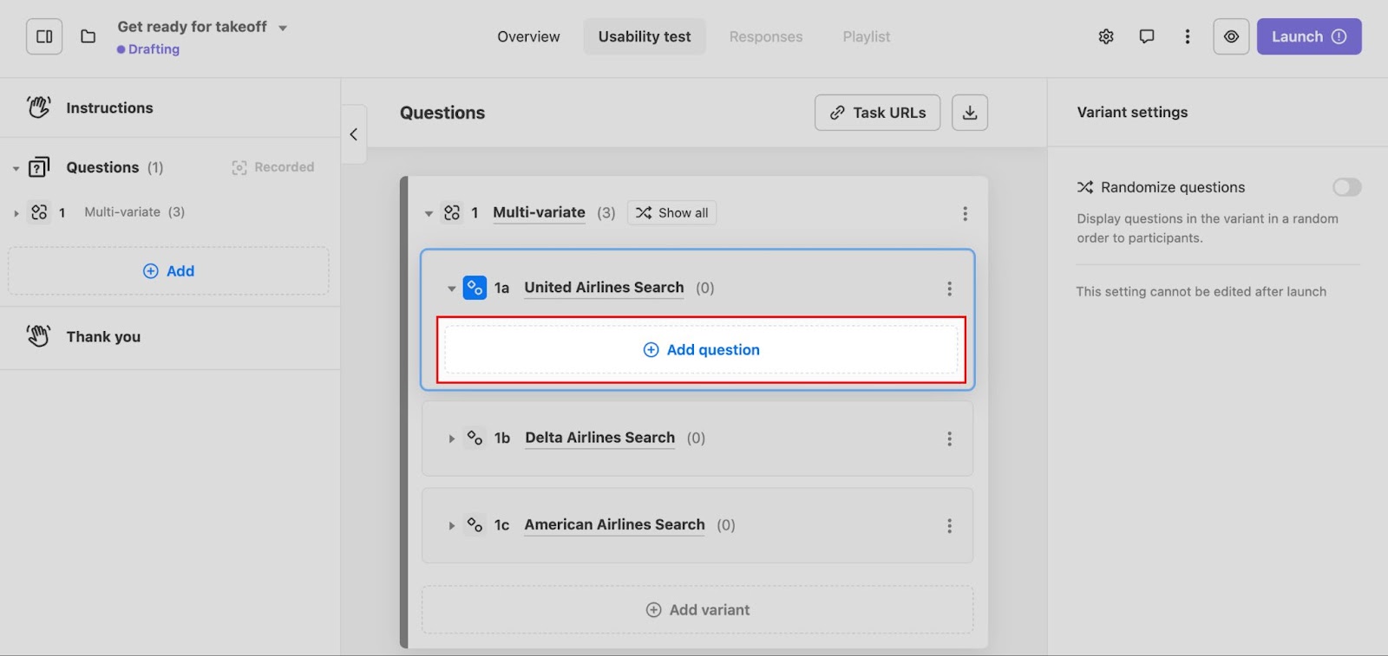Open the comments speech bubble icon
The image size is (1388, 656).
tap(1147, 36)
